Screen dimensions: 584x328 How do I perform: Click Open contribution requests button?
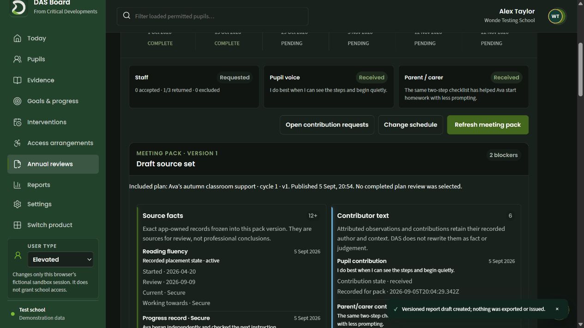(x=327, y=125)
